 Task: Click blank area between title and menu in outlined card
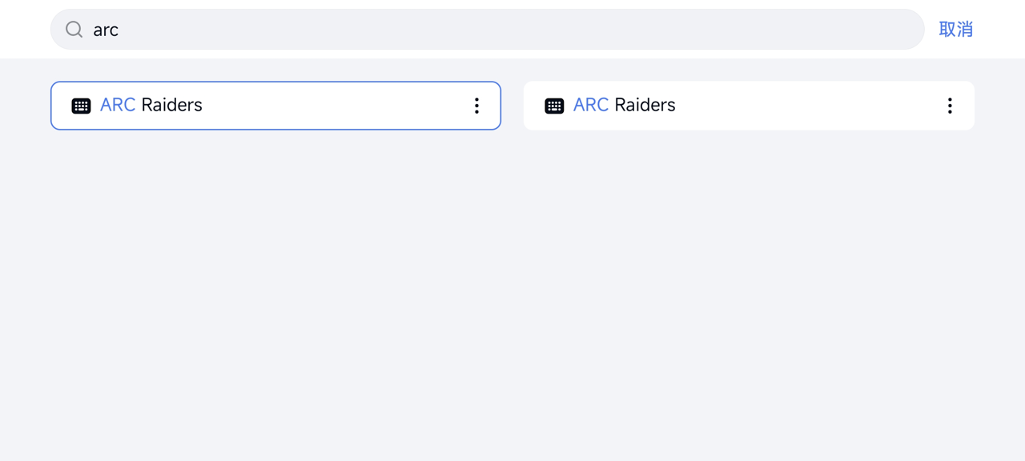point(336,106)
